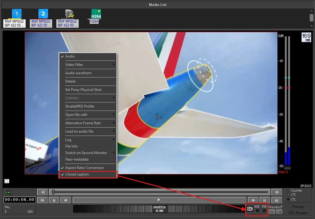Click the 16:9 HD aspect ratio badge
The height and width of the screenshot is (219, 315).
pos(306,37)
